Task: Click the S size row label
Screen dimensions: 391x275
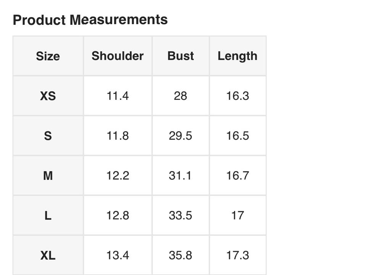Action: pyautogui.click(x=48, y=136)
